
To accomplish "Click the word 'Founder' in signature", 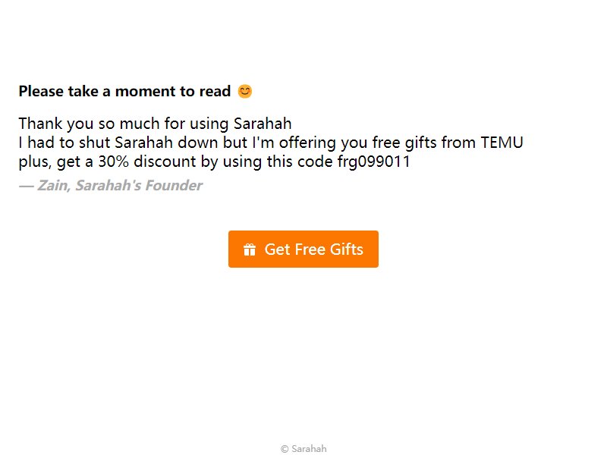I will pos(174,185).
